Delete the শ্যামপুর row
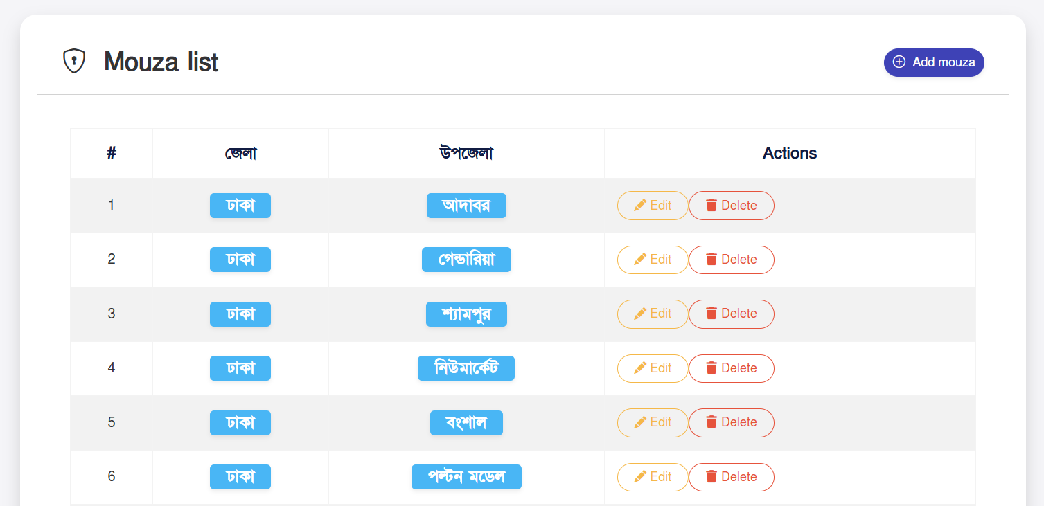 (731, 314)
